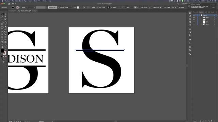Select the Direct Selection arrow tool
218x122 pixels.
(x=5, y=14)
